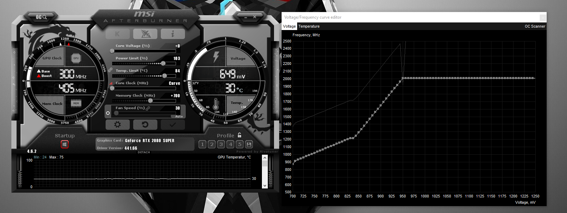Viewport: 567px width, 213px height.
Task: Close the Afterburner window with the X
Action: click(254, 17)
